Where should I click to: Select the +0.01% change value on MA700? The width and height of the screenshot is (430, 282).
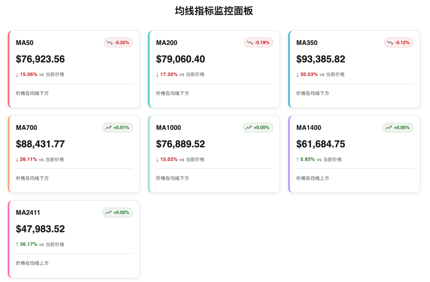point(121,127)
